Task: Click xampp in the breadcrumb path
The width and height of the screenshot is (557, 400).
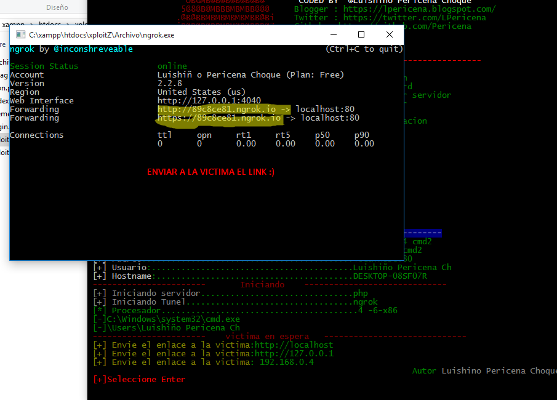Action: (14, 24)
